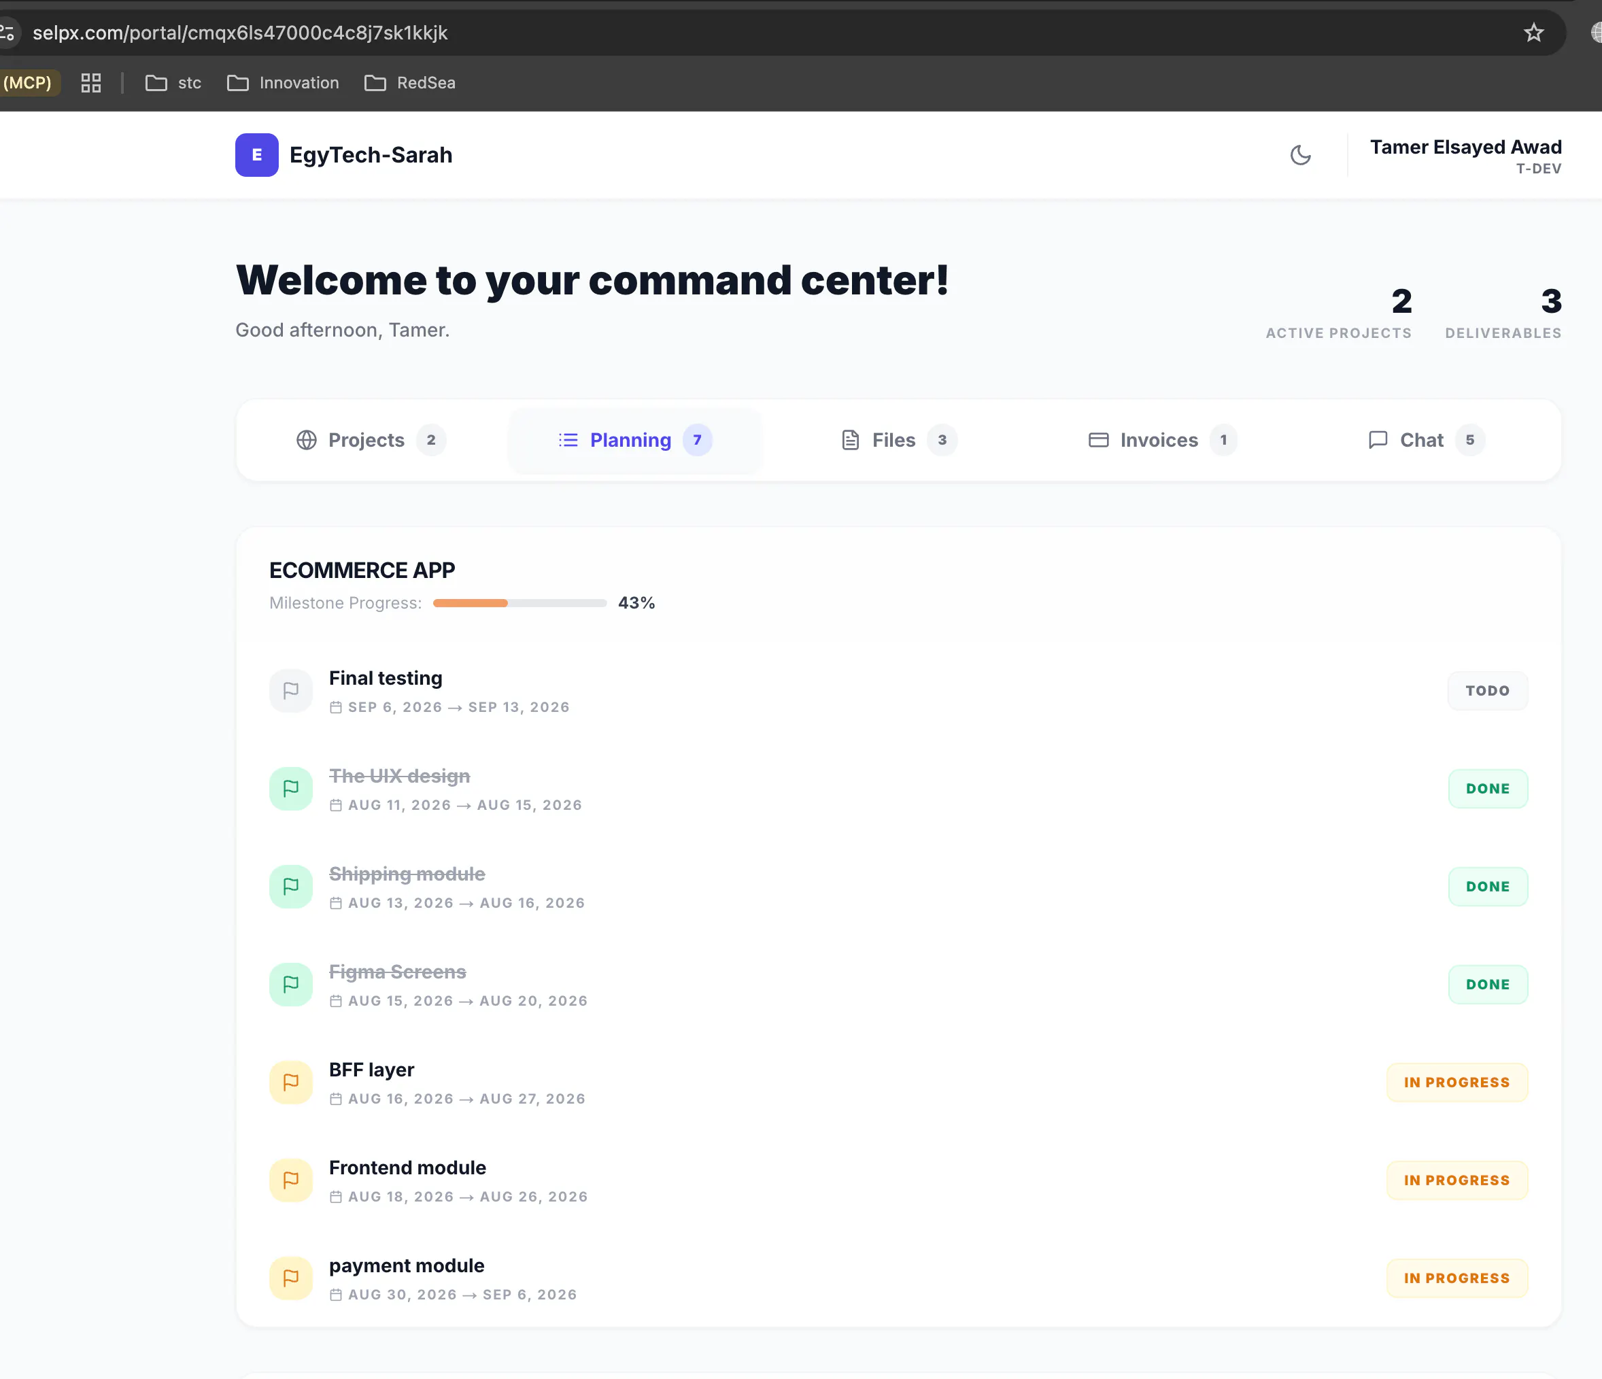The image size is (1602, 1379).
Task: Click the Frontend module milestone title
Action: coord(407,1168)
